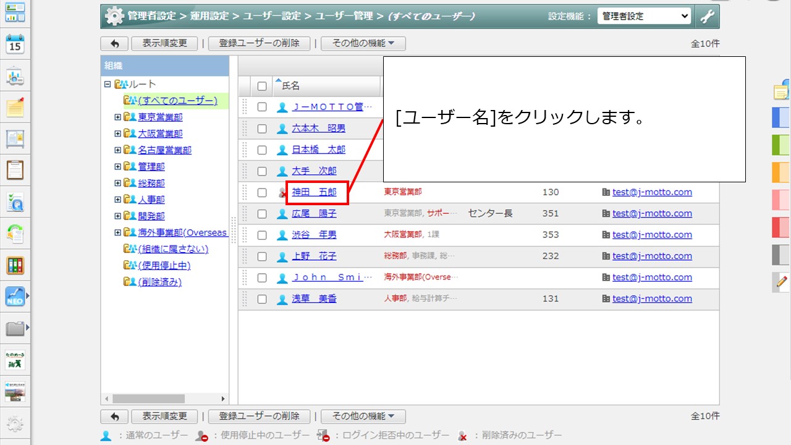Click the pencil edit icon on right edge

[x=780, y=282]
